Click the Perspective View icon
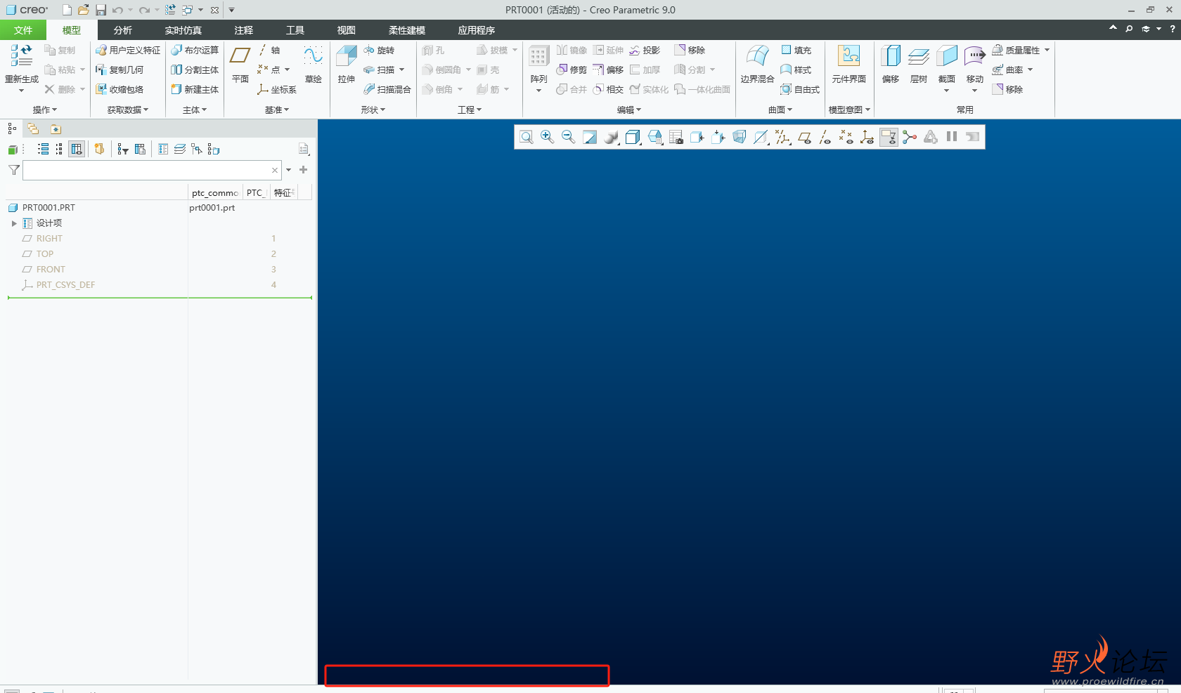 click(740, 137)
